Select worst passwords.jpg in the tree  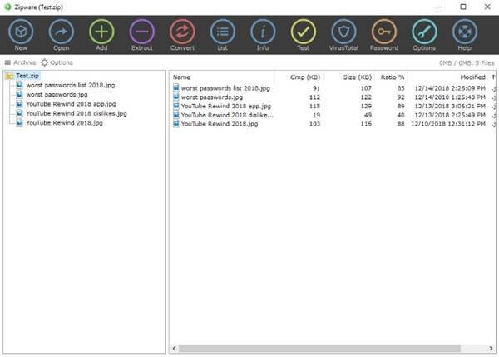coord(57,95)
